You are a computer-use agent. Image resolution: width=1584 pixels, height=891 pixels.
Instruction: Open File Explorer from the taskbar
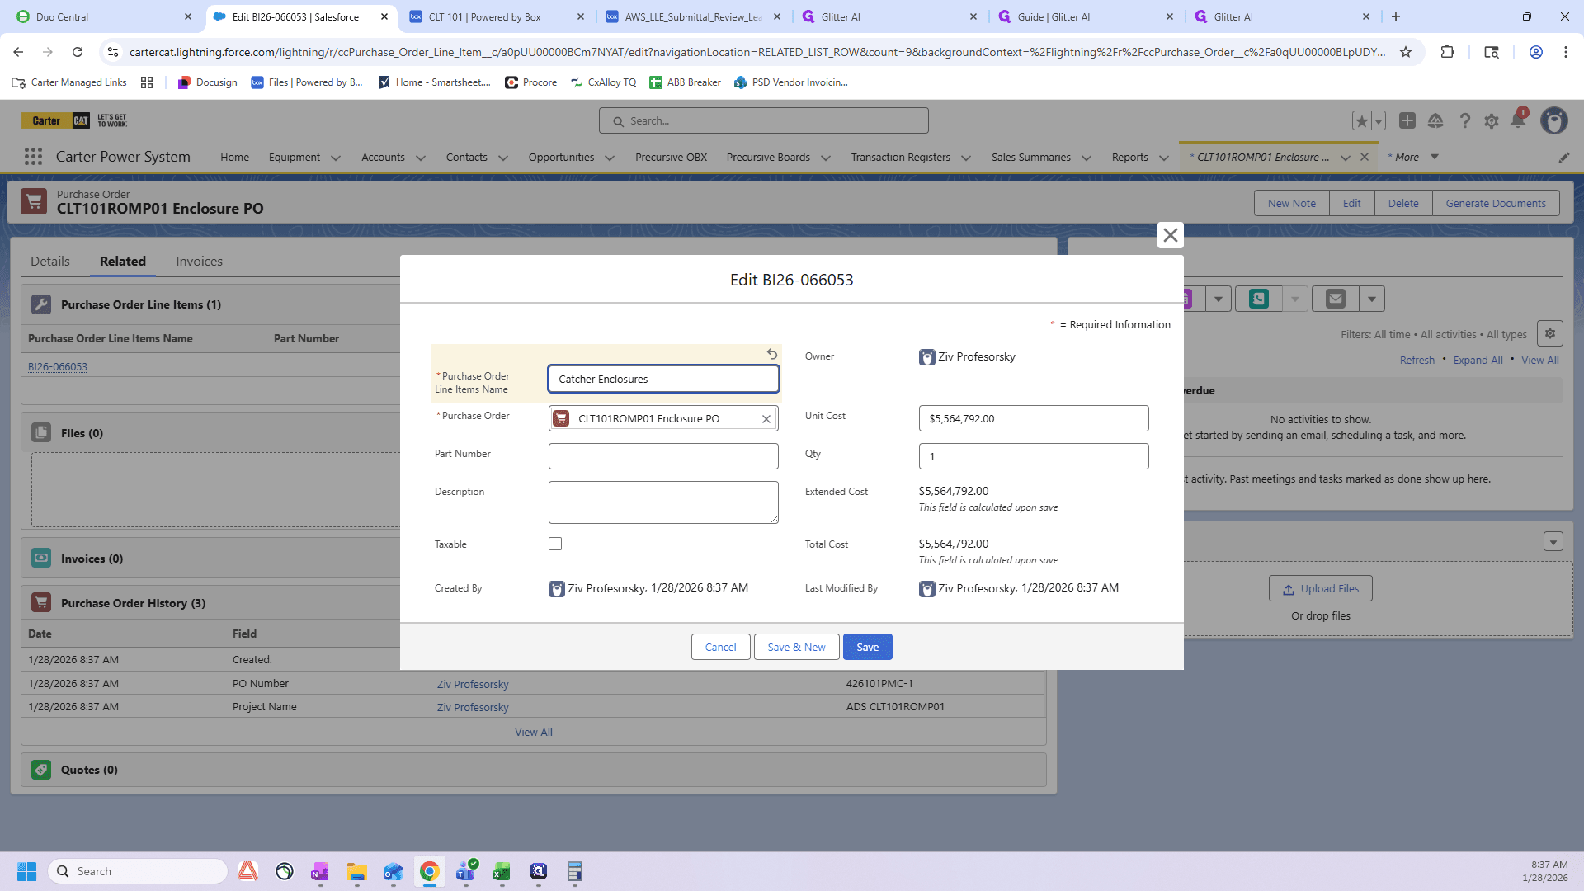(x=356, y=872)
